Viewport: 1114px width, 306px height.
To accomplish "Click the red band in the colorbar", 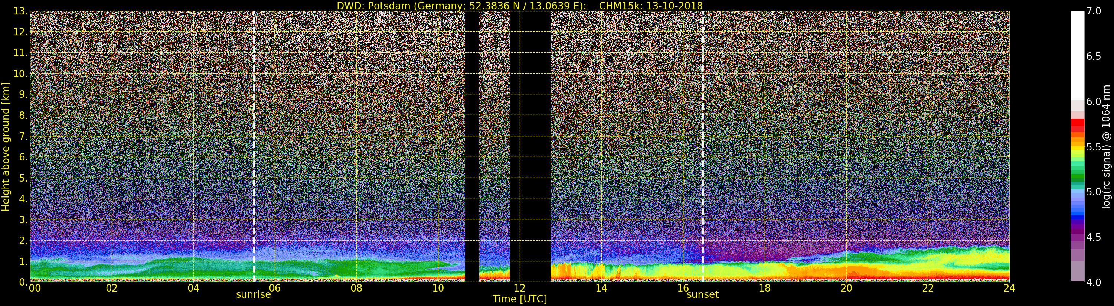I will click(1077, 125).
